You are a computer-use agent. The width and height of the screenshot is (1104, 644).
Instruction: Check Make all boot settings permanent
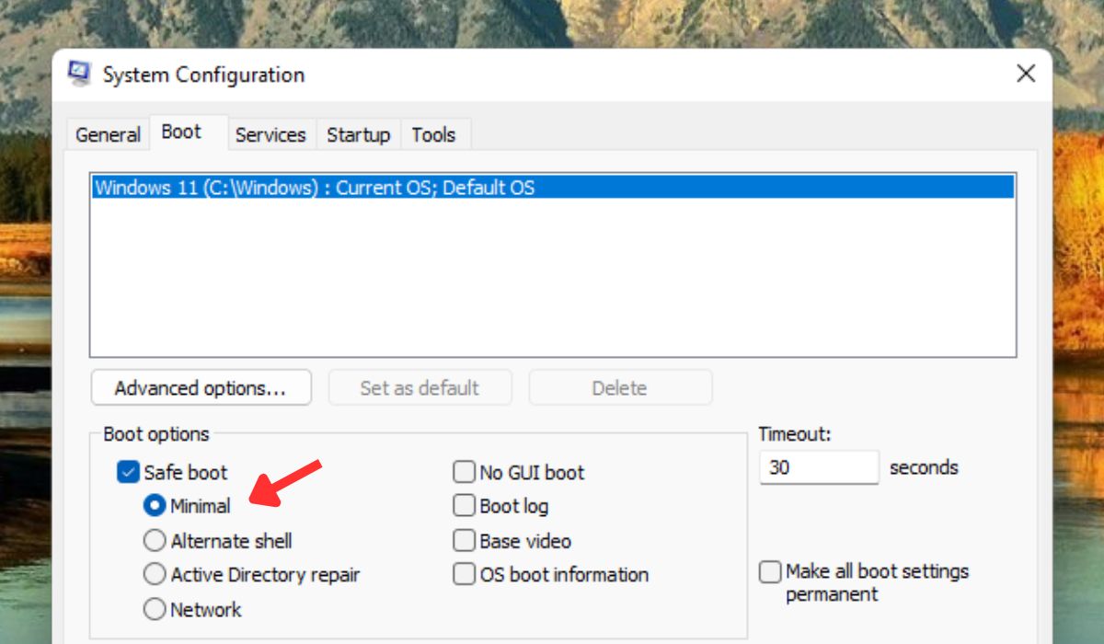pyautogui.click(x=769, y=571)
